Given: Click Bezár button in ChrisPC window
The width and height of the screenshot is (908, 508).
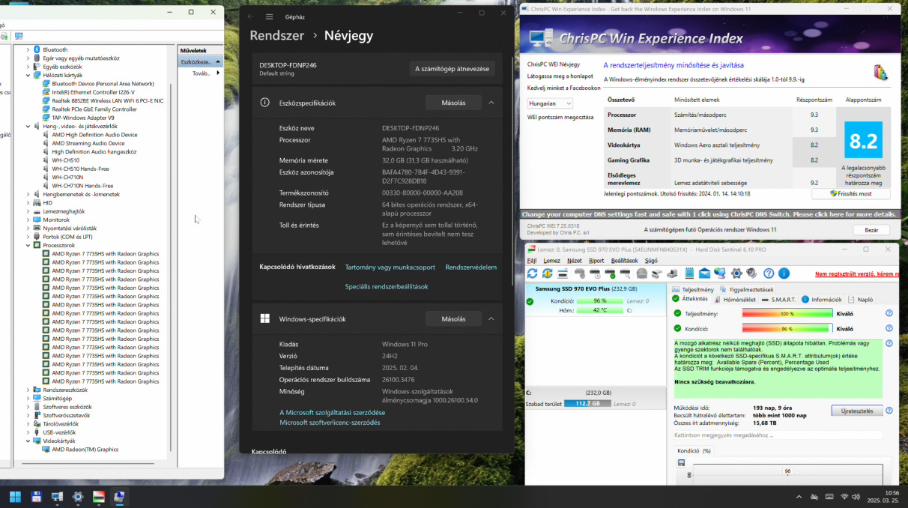Looking at the screenshot, I should 871,230.
